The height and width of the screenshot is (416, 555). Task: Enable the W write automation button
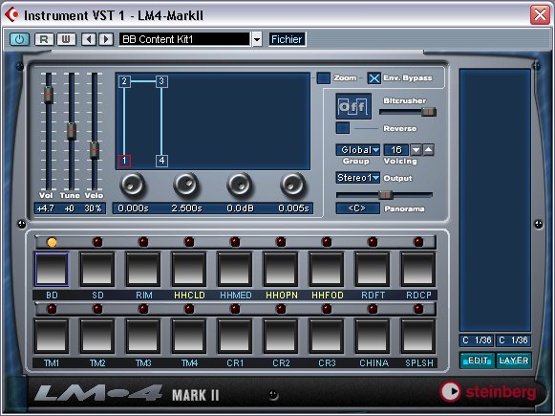tap(66, 39)
